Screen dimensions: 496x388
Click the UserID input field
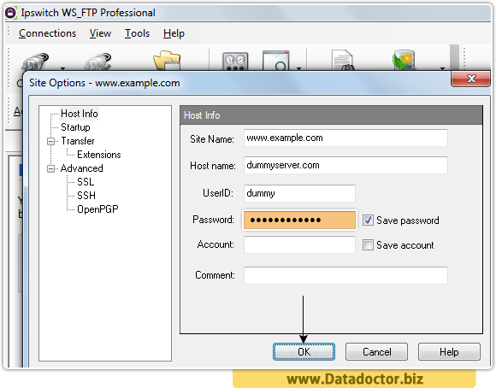point(299,193)
